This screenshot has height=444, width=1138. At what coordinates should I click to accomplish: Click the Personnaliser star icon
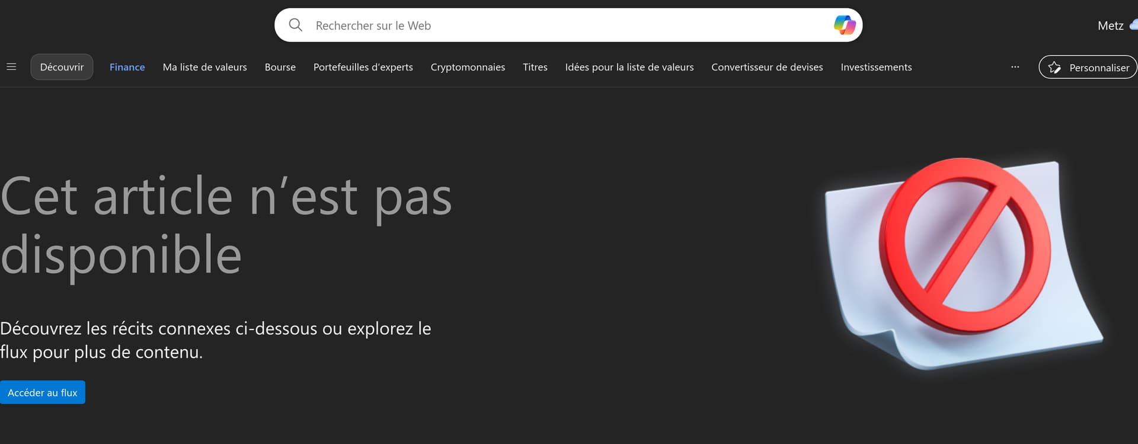tap(1054, 68)
